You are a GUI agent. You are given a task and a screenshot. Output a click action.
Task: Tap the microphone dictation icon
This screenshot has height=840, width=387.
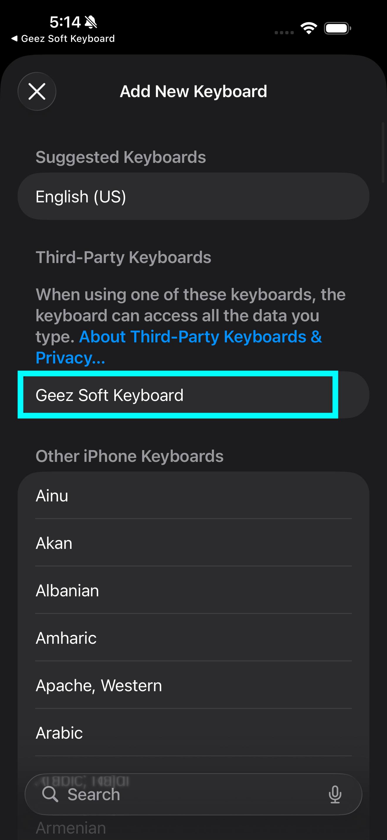click(x=335, y=794)
